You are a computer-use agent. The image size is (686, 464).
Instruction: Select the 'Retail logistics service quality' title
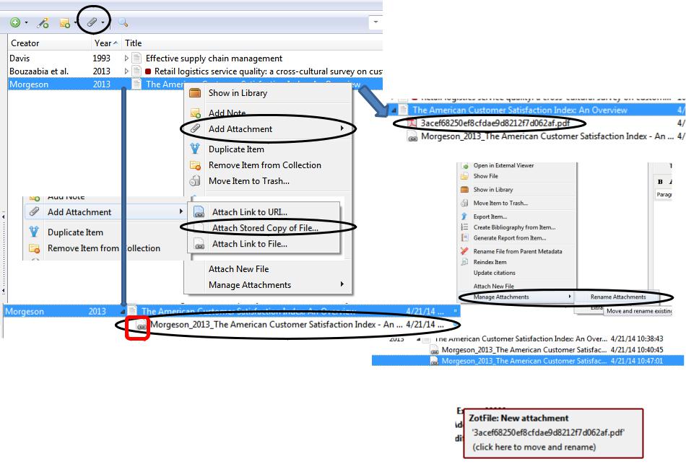pyautogui.click(x=268, y=71)
